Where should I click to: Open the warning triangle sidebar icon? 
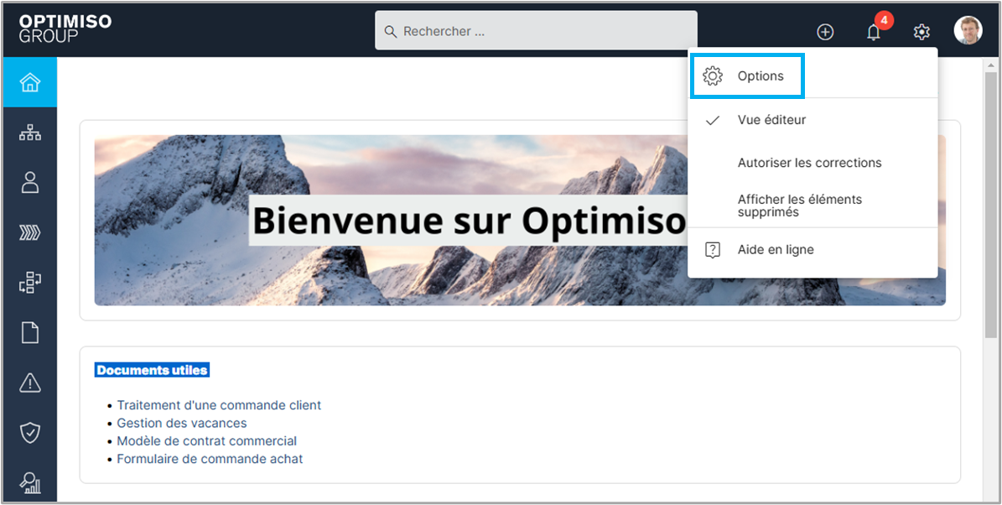pos(30,383)
